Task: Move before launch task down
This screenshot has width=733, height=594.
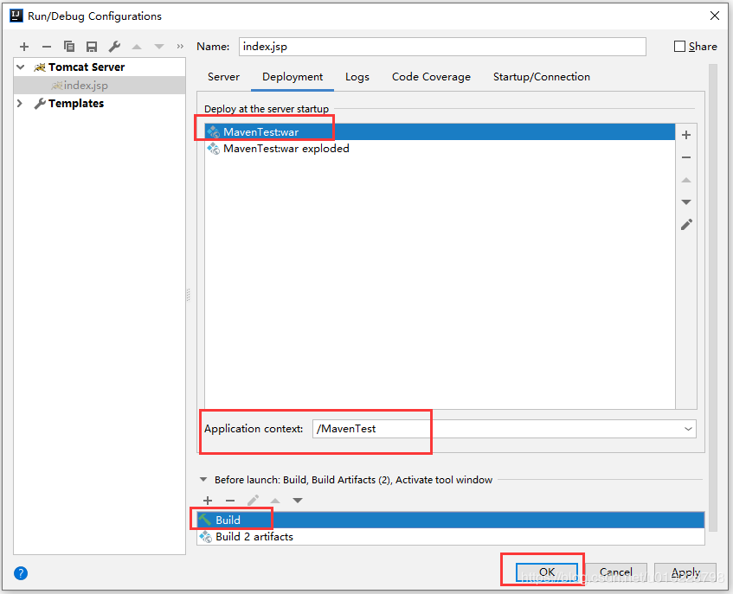Action: (x=298, y=501)
